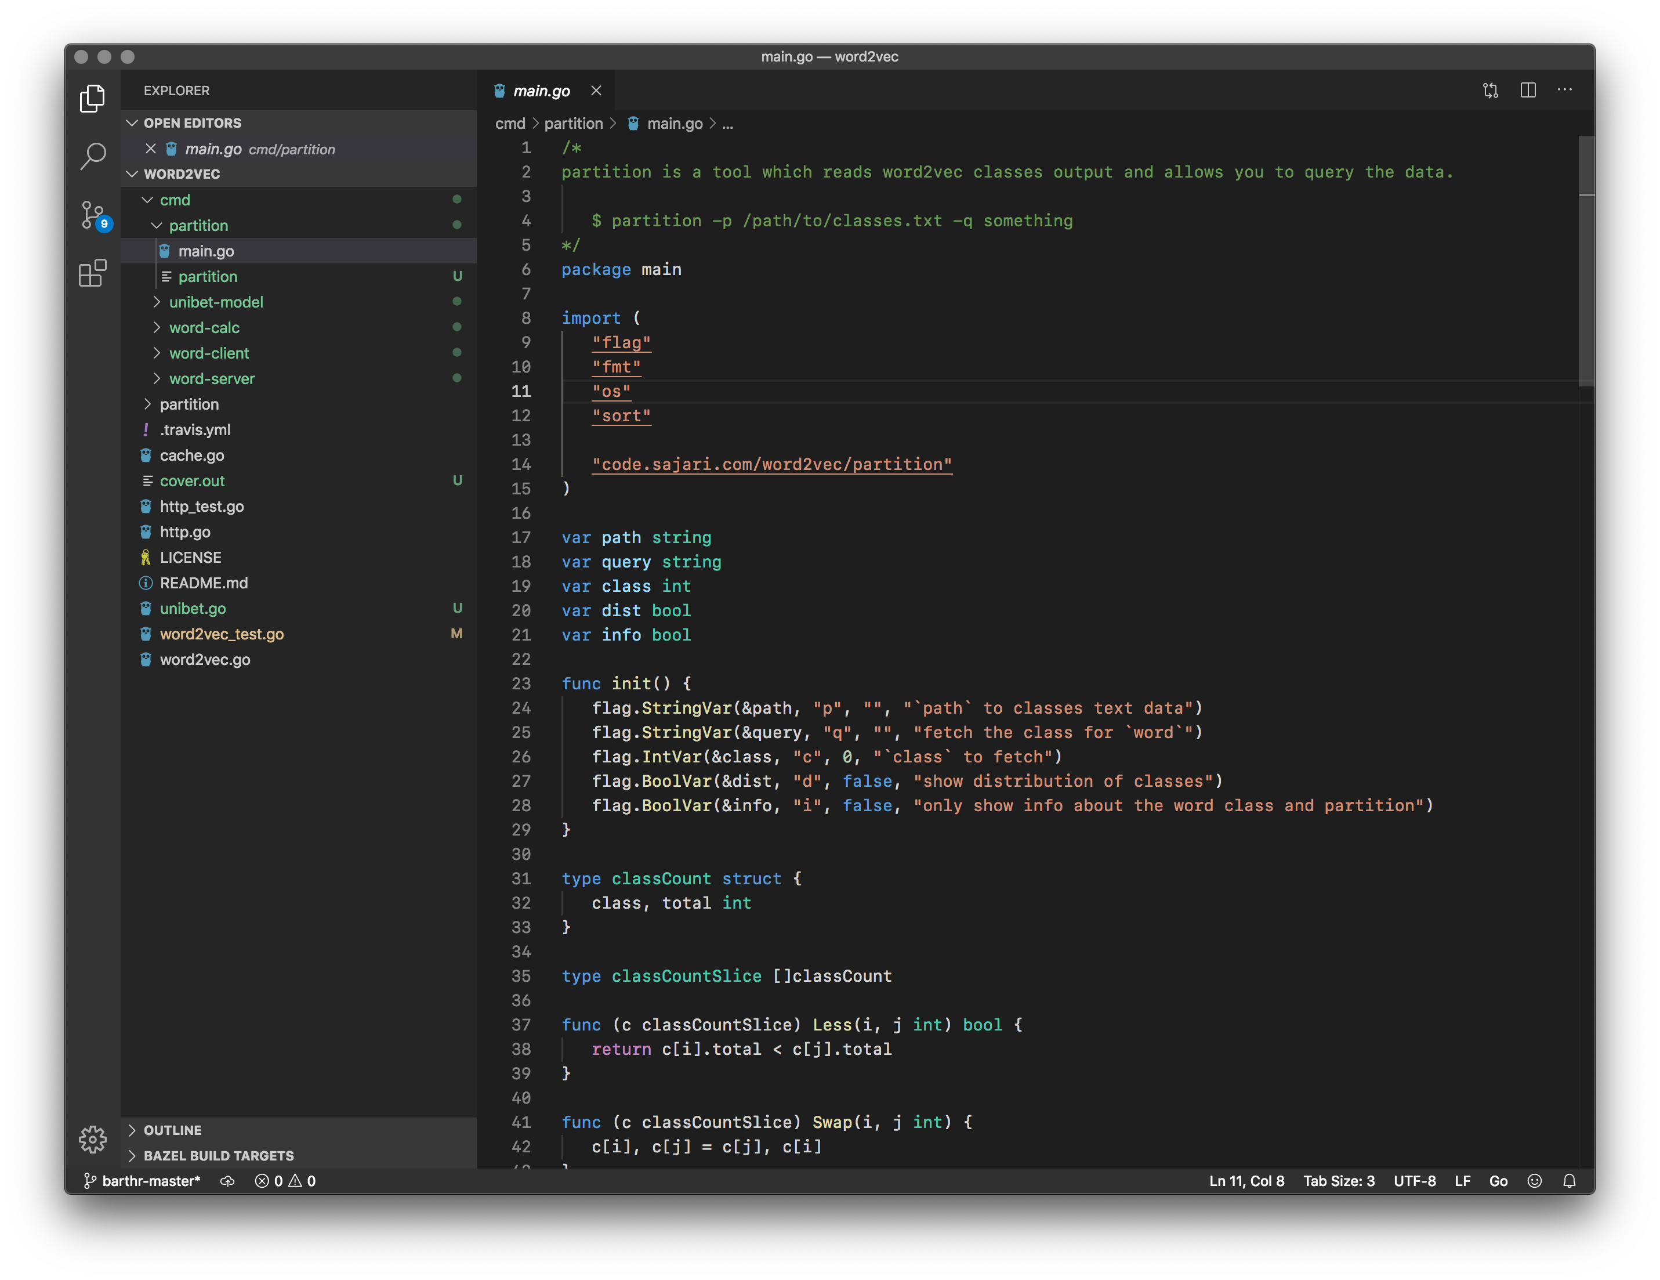Click line number 23 in the gutter
The image size is (1660, 1280).
coord(521,683)
